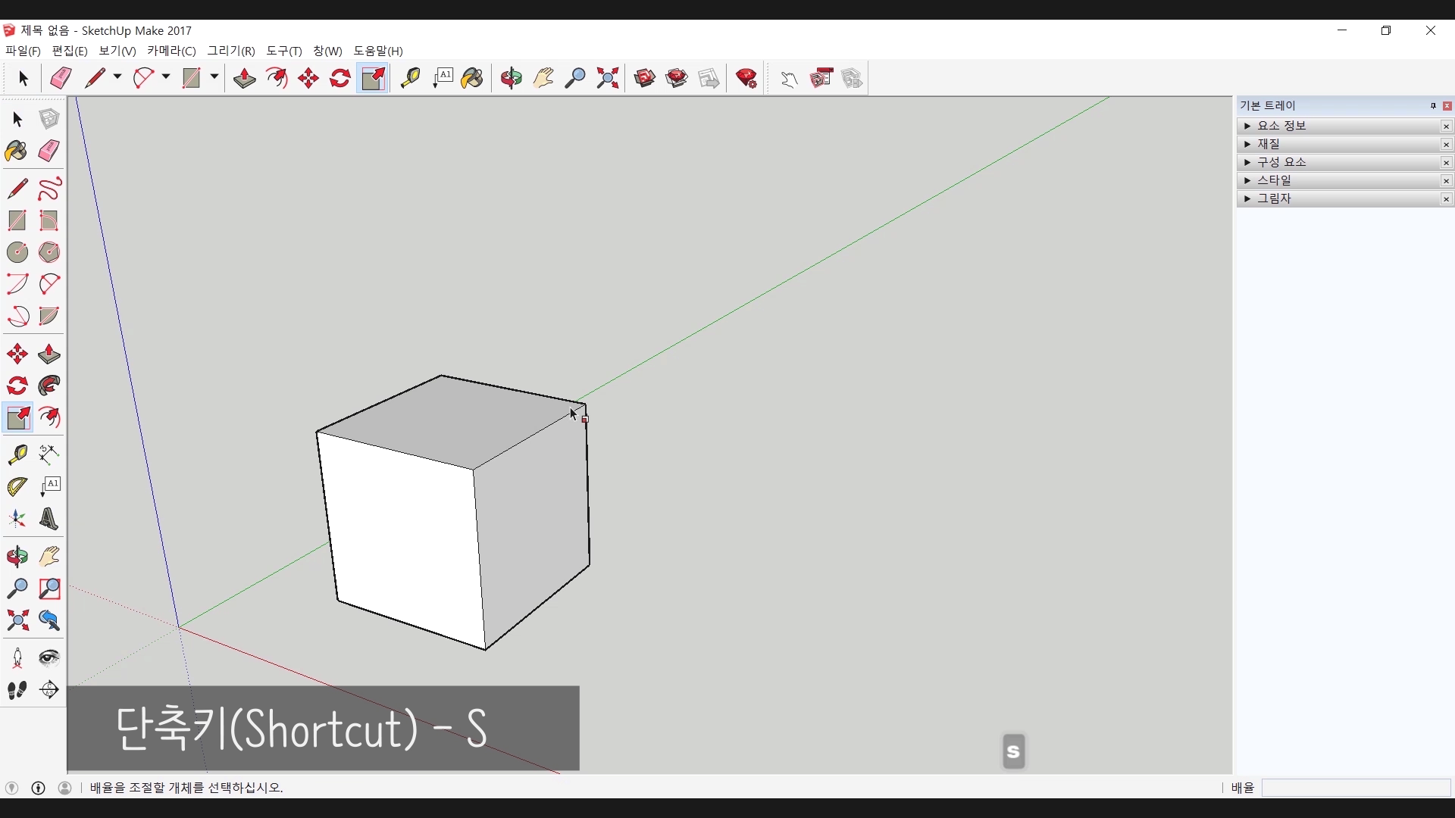The height and width of the screenshot is (818, 1455).
Task: Choose the Tape Measure tool in top toolbar
Action: [410, 78]
